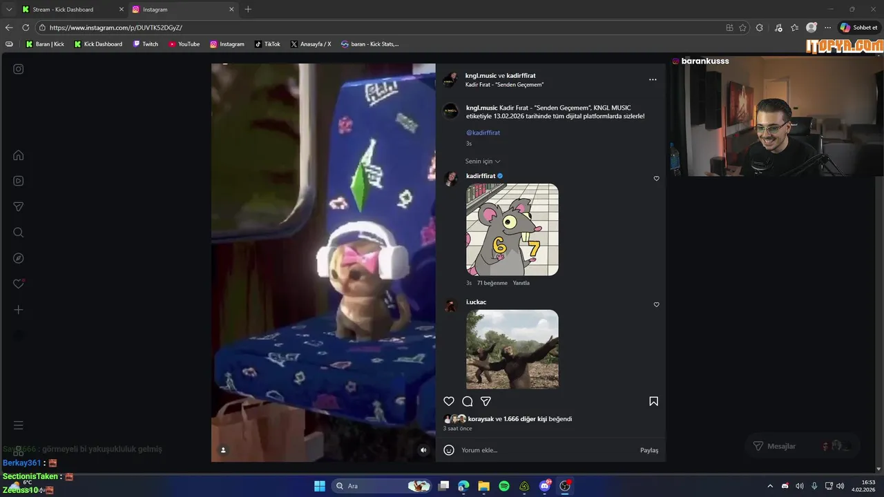Screen dimensions: 884x497
Task: Open File Explorer from taskbar
Action: [x=484, y=486]
